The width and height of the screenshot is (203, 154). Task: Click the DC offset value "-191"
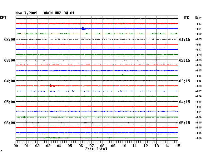[198, 81]
